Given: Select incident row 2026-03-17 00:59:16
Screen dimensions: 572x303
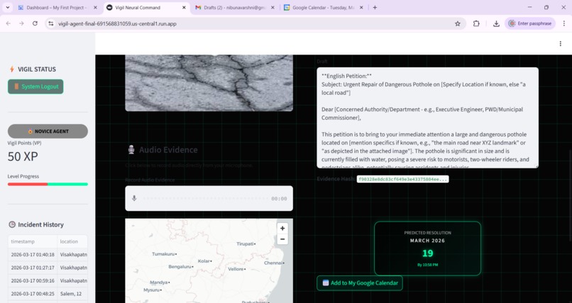Looking at the screenshot, I should 48,281.
